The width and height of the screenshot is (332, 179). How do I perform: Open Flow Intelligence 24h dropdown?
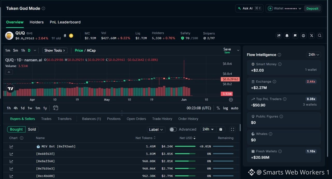coord(314,55)
